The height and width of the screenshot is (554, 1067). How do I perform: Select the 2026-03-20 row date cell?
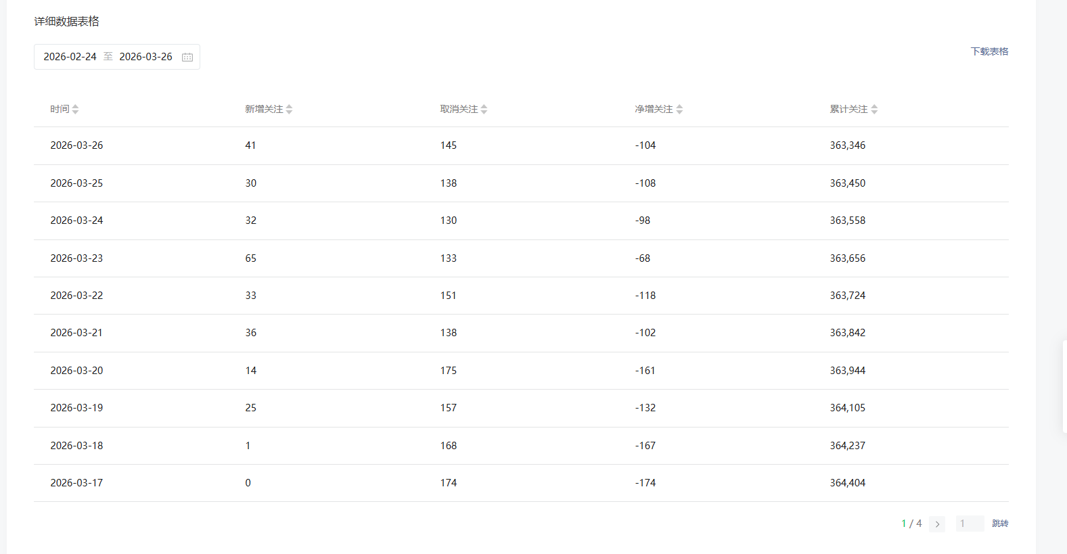pyautogui.click(x=76, y=371)
